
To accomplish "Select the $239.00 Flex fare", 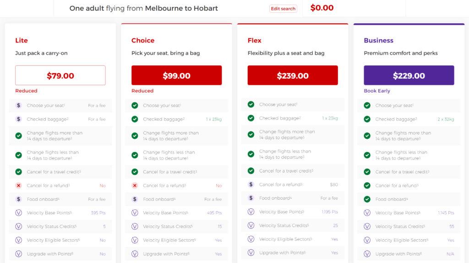I will pos(293,75).
